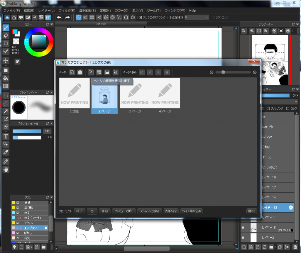Enable ロック checkbox in Layer panel
The width and height of the screenshot is (301, 253).
tap(288, 108)
